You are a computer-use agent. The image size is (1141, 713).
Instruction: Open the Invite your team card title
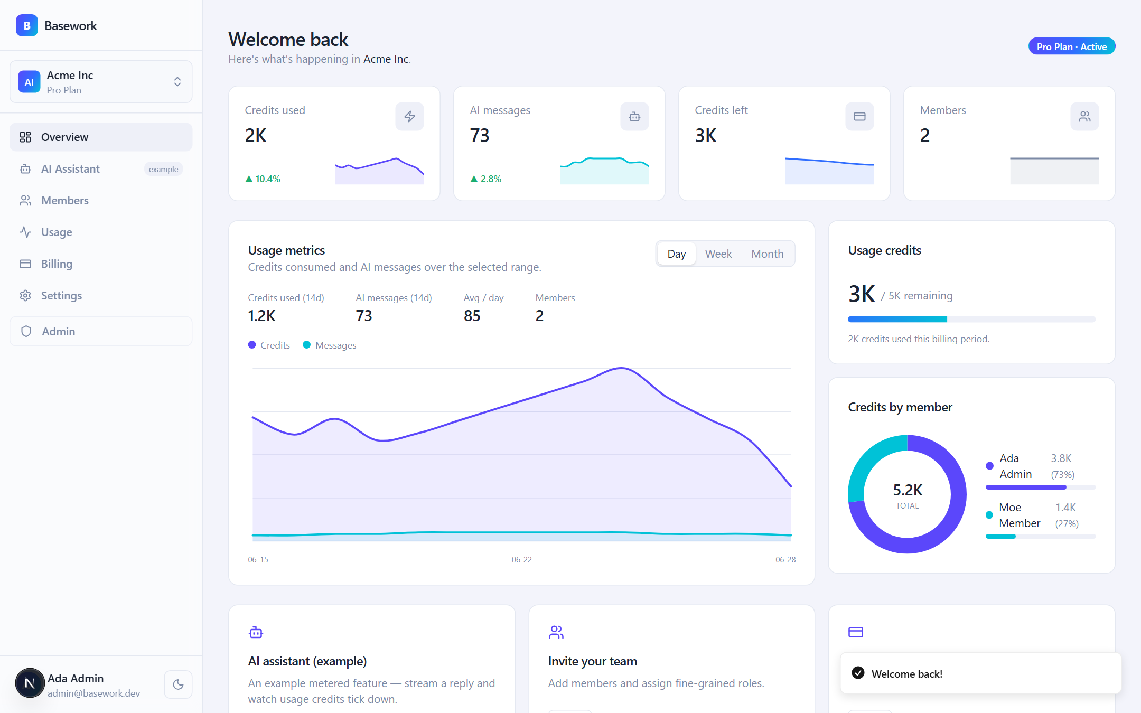pos(593,661)
